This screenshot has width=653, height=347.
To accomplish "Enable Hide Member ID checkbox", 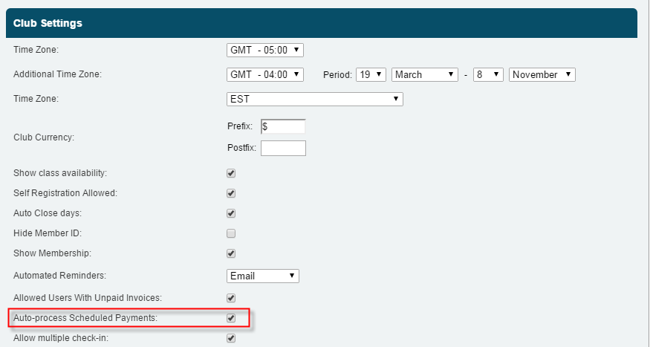I will tap(231, 233).
